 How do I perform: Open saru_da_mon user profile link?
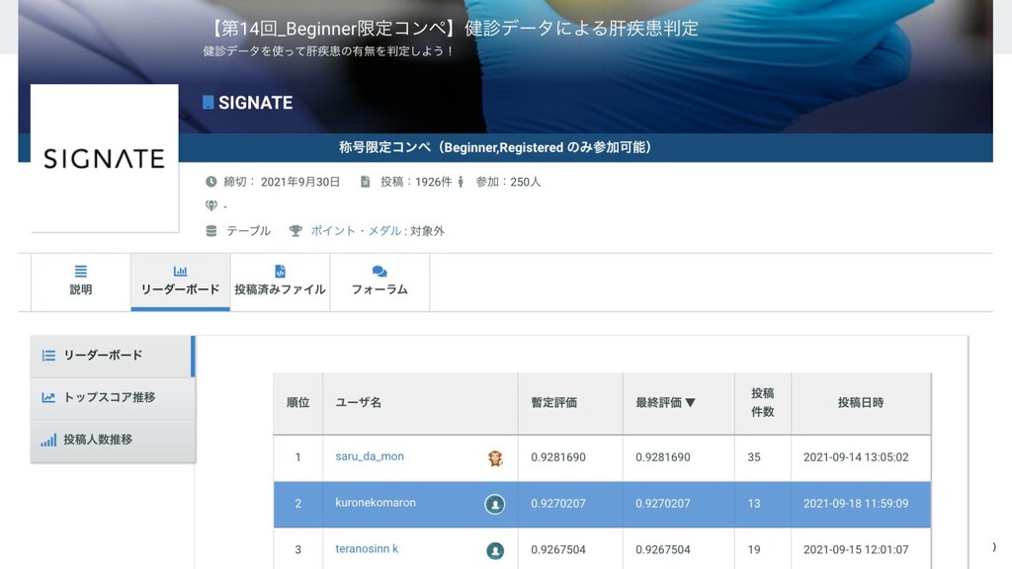pyautogui.click(x=370, y=456)
